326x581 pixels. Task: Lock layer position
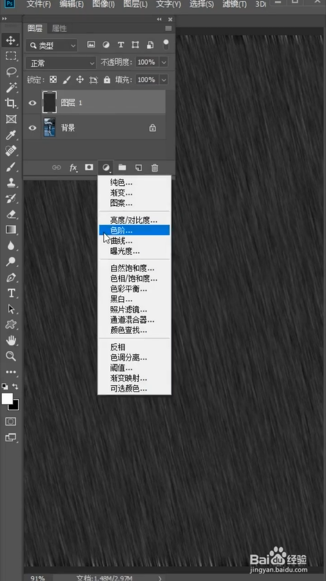(x=80, y=80)
